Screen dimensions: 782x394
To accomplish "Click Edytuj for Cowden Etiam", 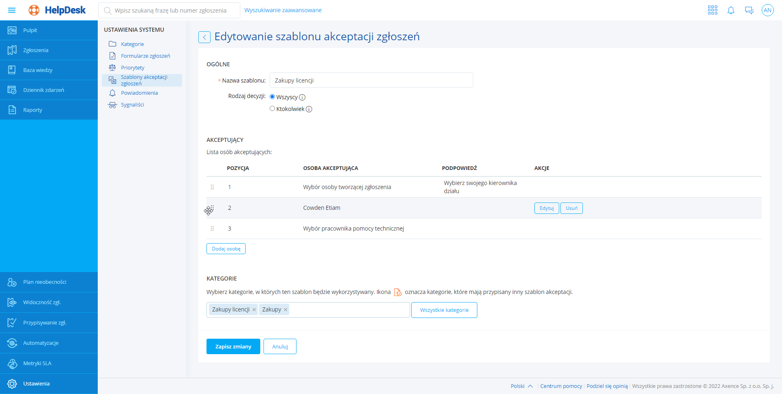I will 546,208.
